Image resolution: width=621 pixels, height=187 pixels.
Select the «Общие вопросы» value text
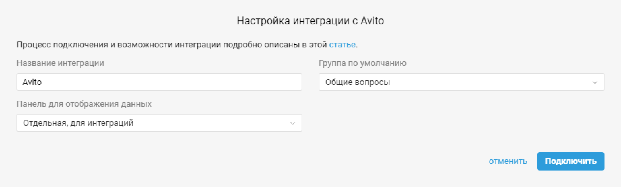358,82
